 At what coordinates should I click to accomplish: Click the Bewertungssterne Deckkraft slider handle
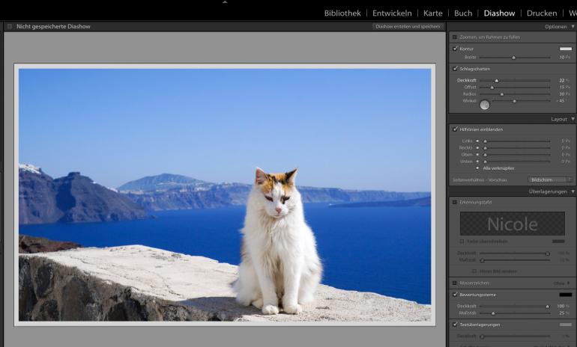pos(548,307)
